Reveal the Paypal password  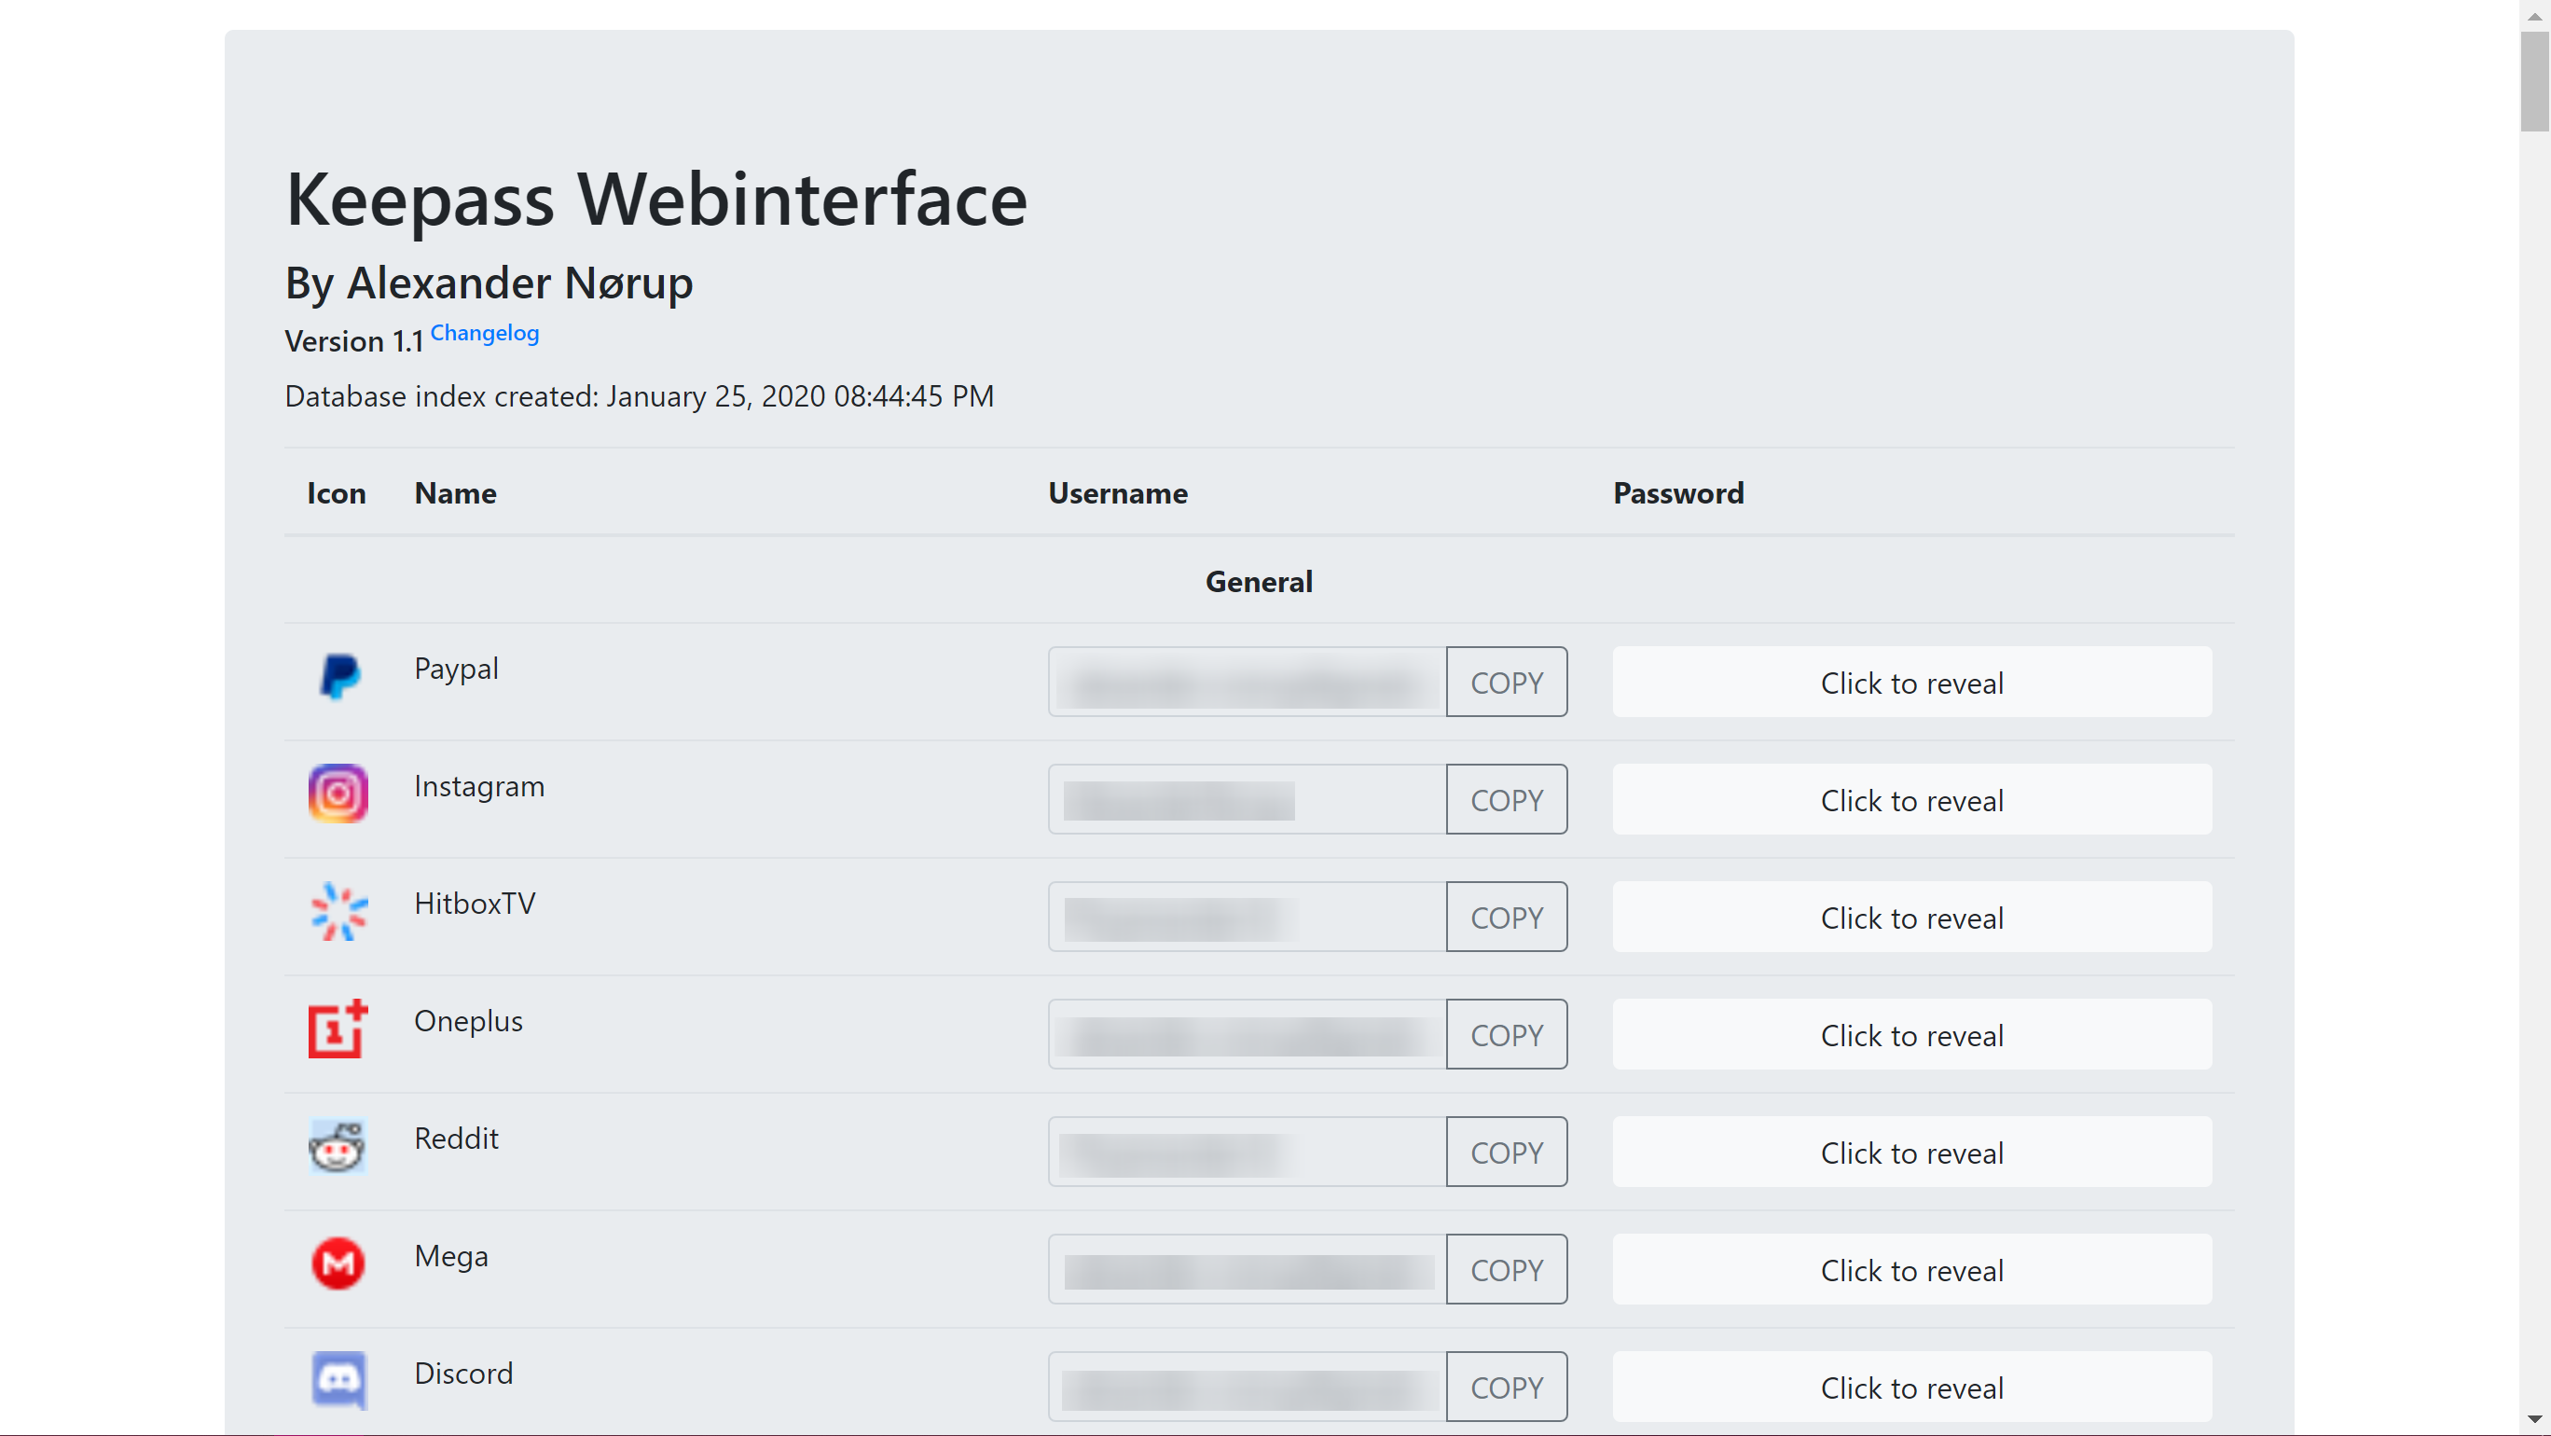pos(1910,683)
